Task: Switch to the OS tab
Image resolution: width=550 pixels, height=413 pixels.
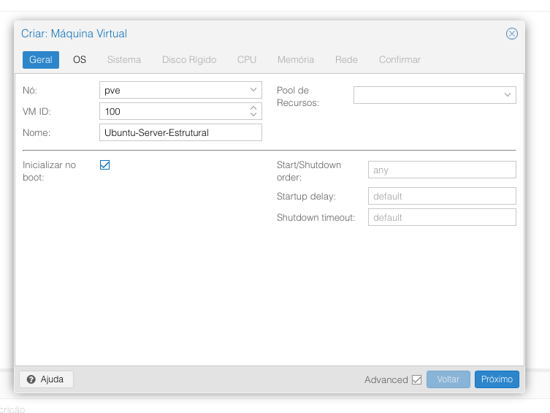Action: pos(80,60)
